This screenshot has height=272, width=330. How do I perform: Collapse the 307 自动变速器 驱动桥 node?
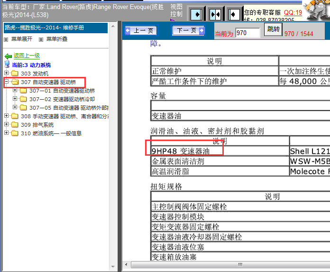pos(6,81)
